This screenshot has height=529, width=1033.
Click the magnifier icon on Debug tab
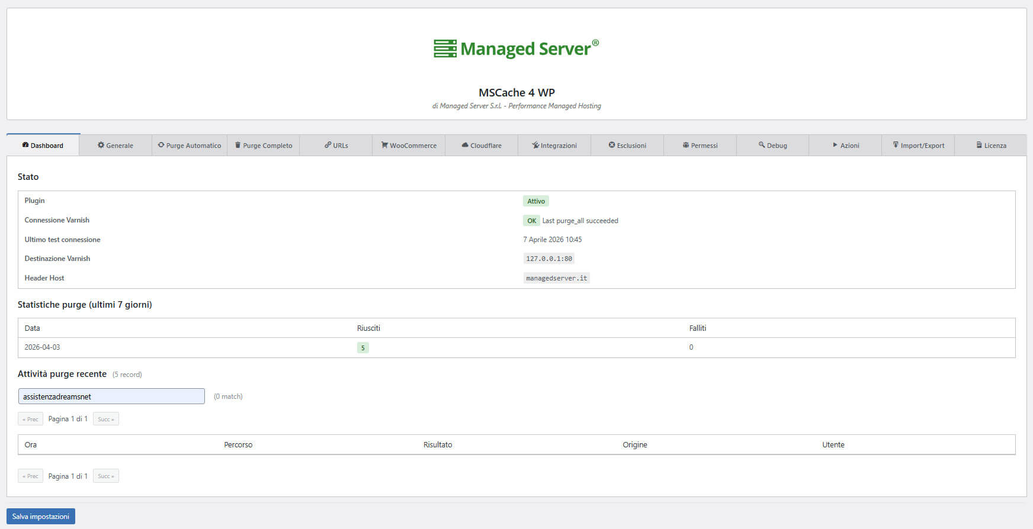tap(762, 145)
